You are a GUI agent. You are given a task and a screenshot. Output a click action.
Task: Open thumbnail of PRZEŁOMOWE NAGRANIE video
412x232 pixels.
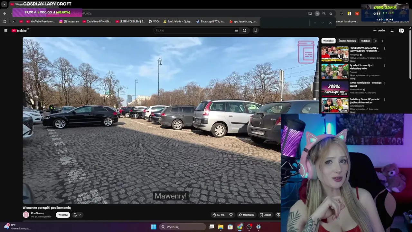click(335, 54)
